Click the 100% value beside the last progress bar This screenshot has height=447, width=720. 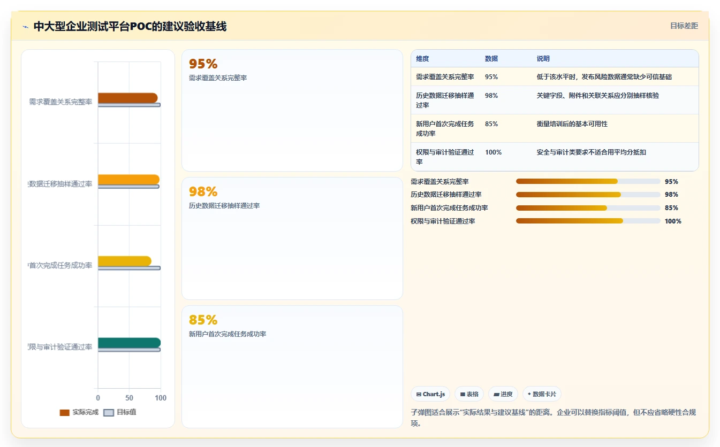coord(673,221)
